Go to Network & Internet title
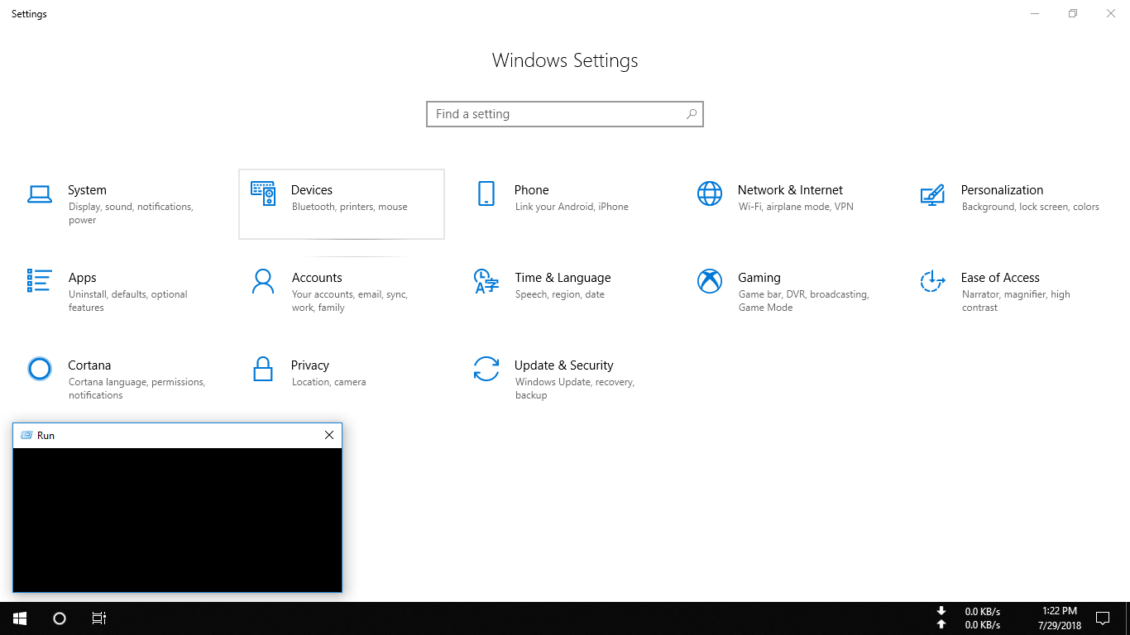The image size is (1130, 635). click(x=790, y=190)
